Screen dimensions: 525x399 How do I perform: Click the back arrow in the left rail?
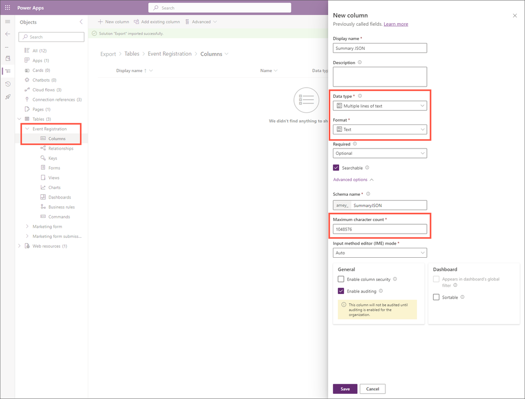click(x=7, y=34)
